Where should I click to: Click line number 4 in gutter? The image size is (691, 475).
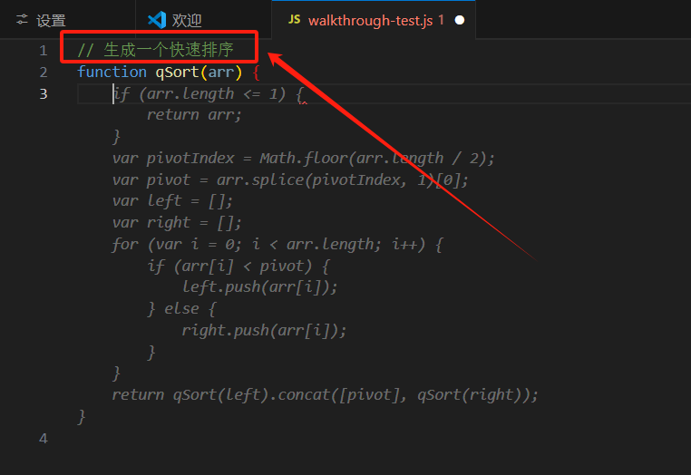tap(44, 438)
